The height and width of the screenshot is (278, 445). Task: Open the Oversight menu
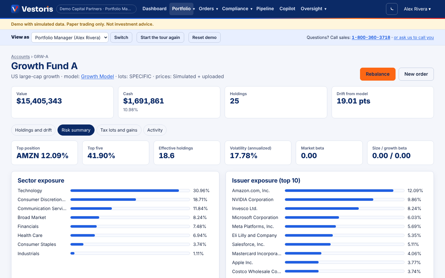(313, 9)
